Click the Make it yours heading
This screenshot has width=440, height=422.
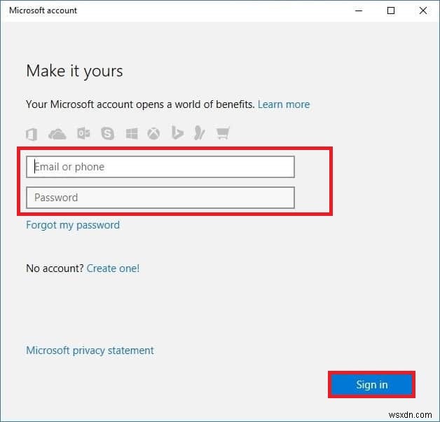coord(74,71)
